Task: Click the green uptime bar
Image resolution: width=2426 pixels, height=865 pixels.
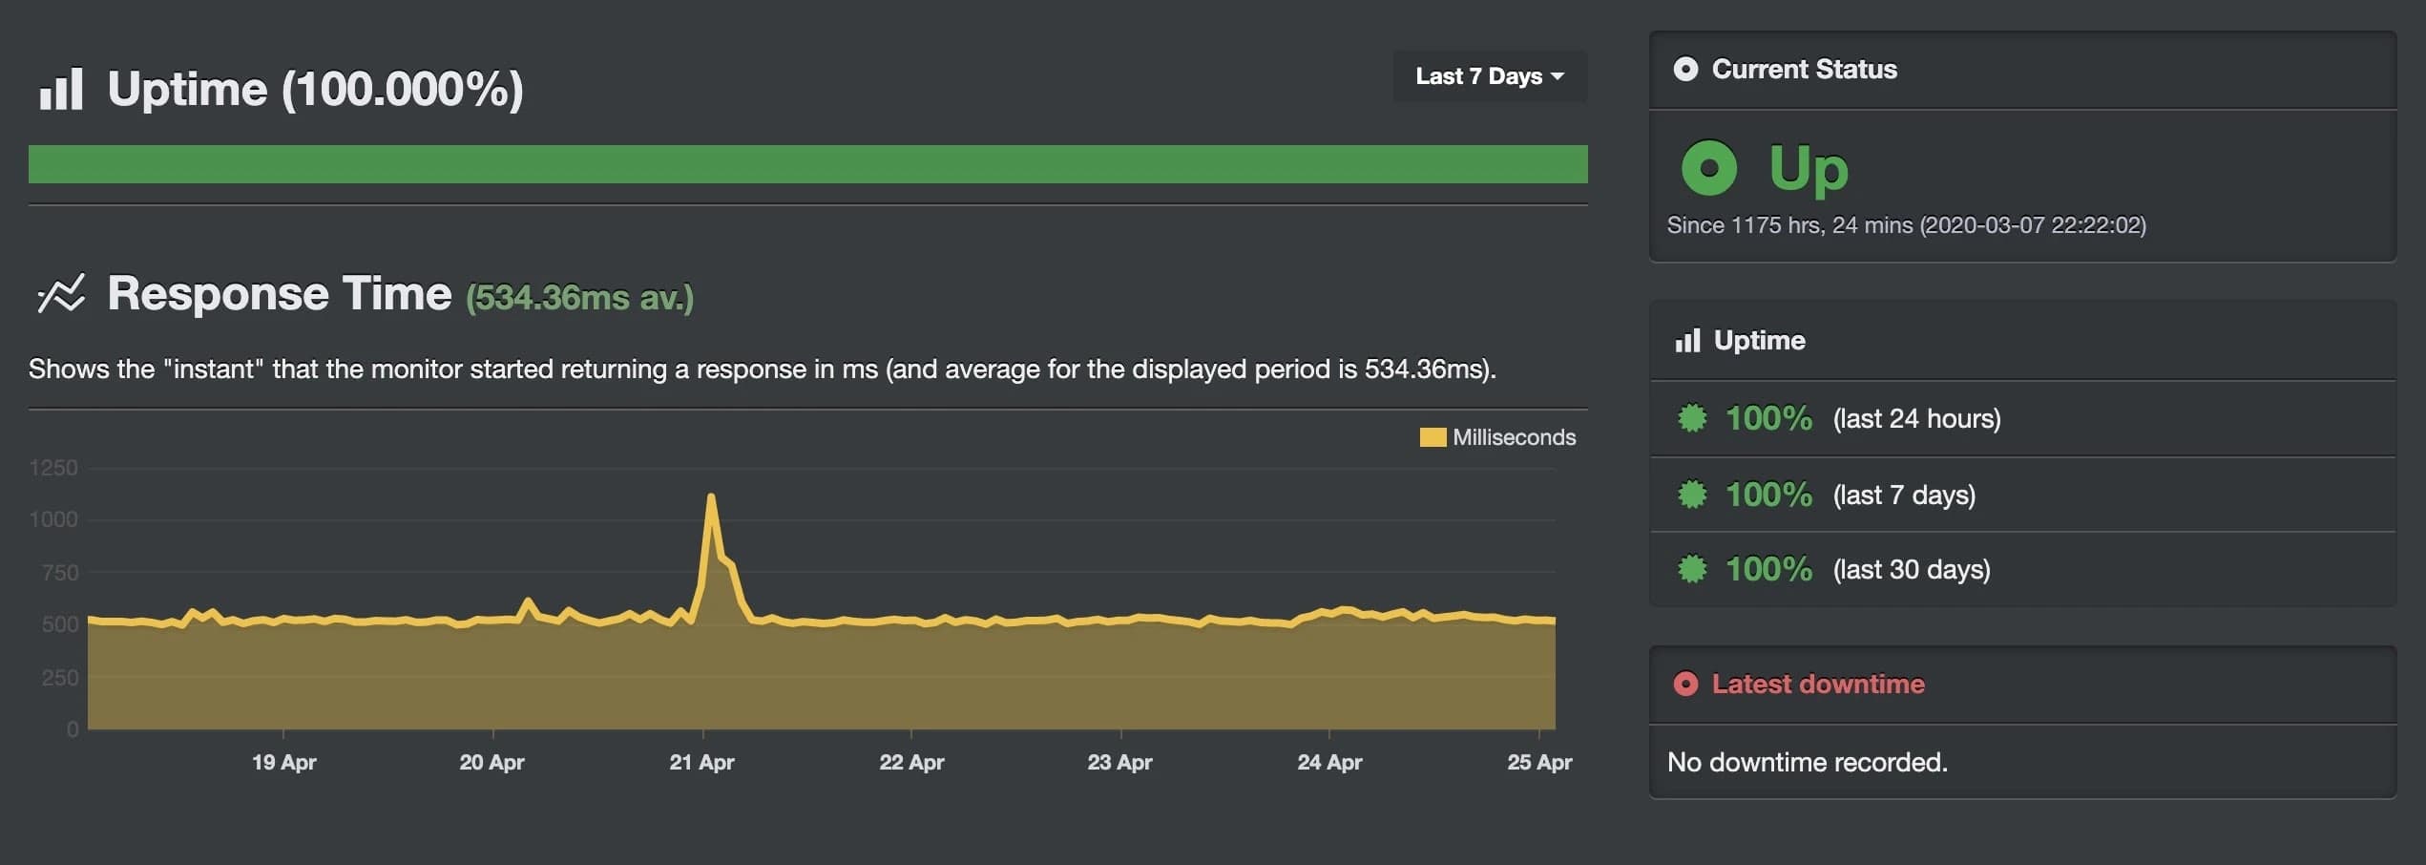Action: pyautogui.click(x=807, y=164)
